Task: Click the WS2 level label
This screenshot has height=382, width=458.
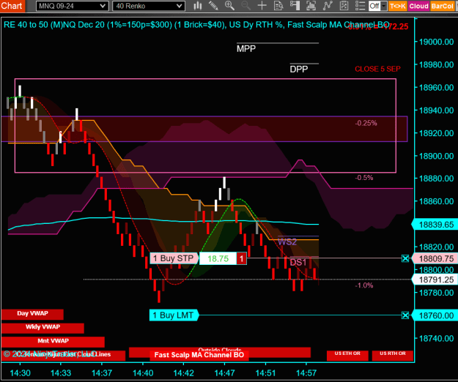Action: tap(287, 241)
